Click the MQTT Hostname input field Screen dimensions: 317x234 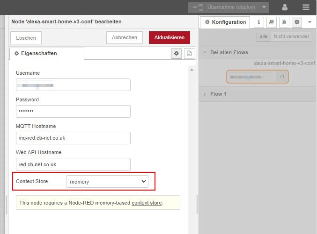point(73,138)
